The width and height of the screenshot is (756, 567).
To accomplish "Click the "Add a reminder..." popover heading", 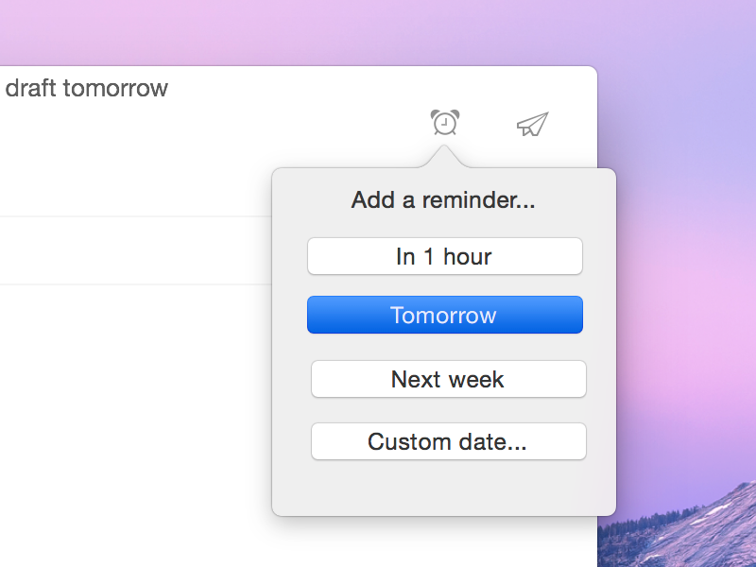I will point(443,199).
